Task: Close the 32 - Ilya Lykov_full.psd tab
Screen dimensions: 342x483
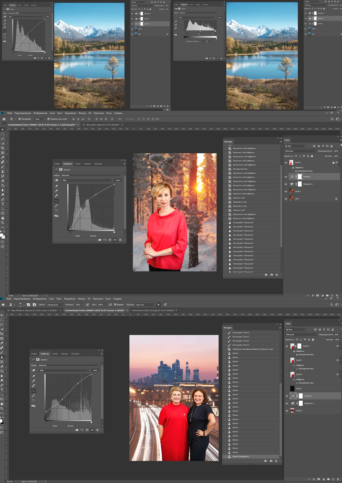Action: click(x=122, y=125)
